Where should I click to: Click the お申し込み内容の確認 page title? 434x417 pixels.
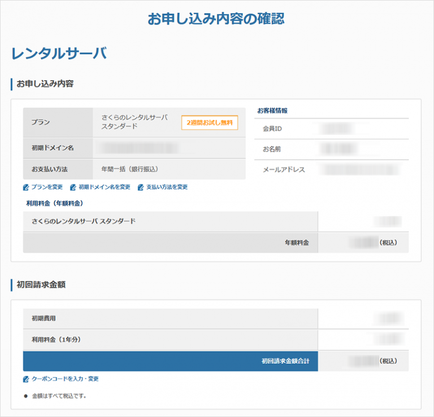(x=216, y=19)
